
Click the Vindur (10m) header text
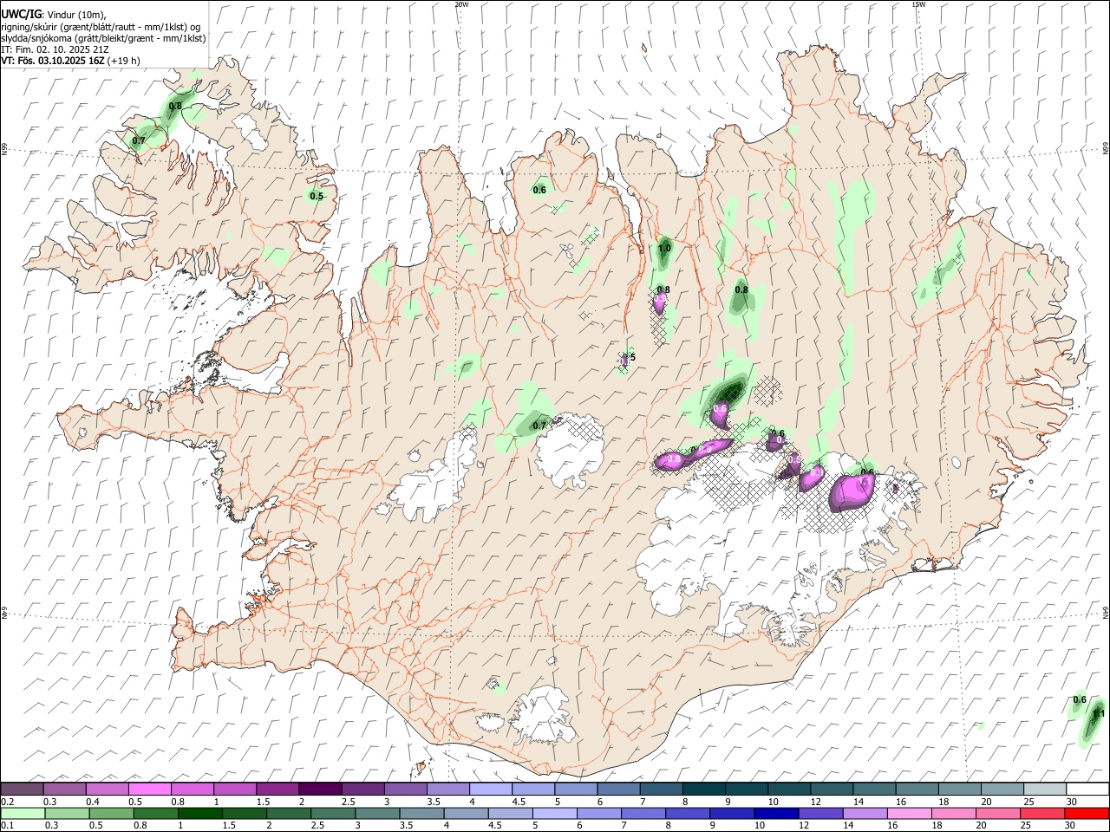(75, 15)
